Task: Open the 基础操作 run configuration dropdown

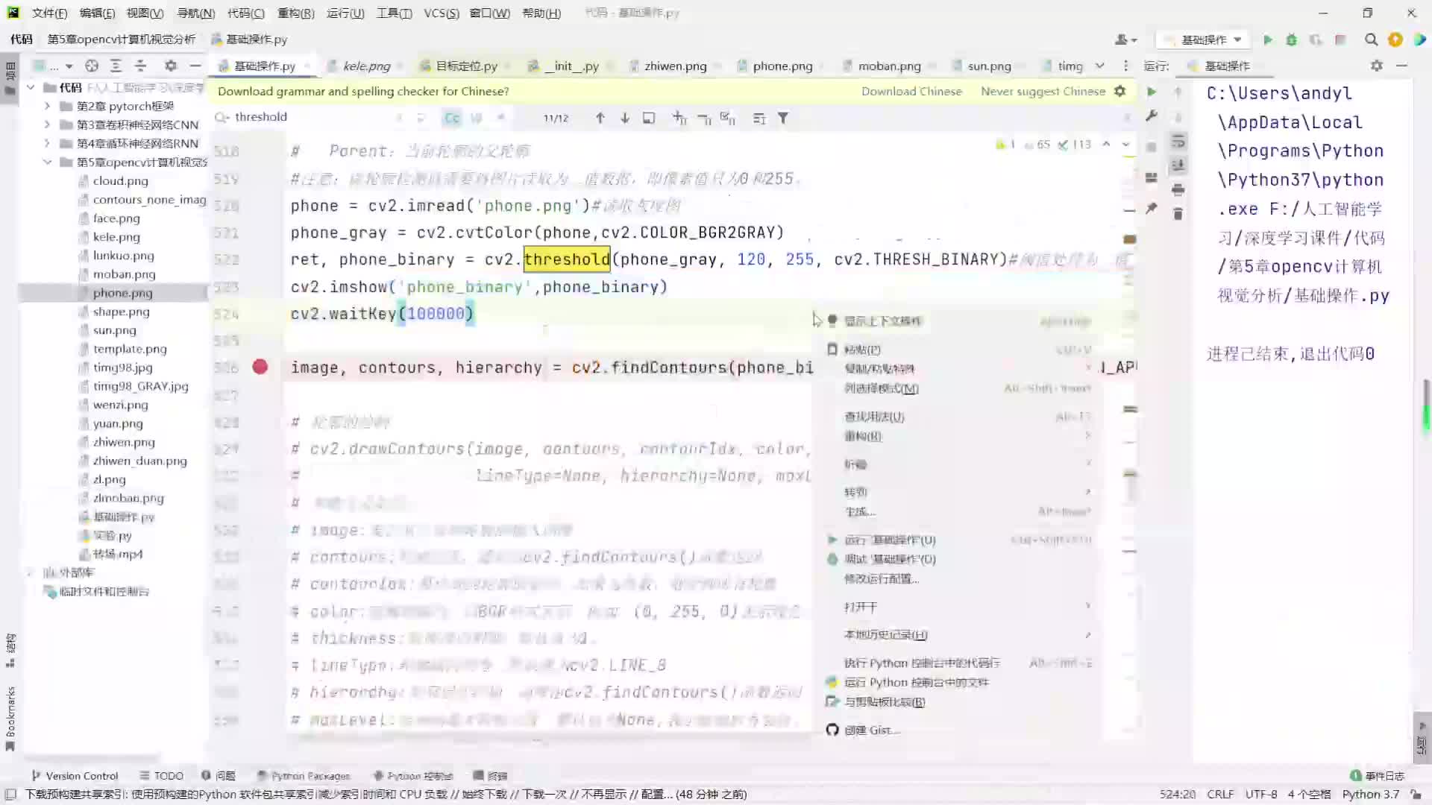Action: pos(1205,40)
